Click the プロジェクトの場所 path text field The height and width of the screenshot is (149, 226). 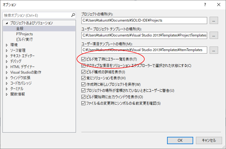click(x=144, y=20)
